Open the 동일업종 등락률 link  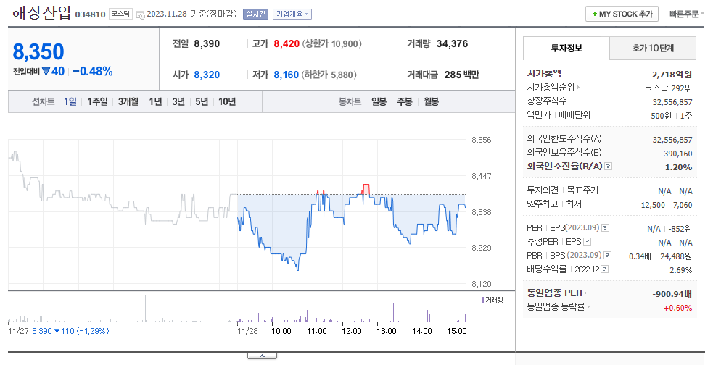click(559, 306)
